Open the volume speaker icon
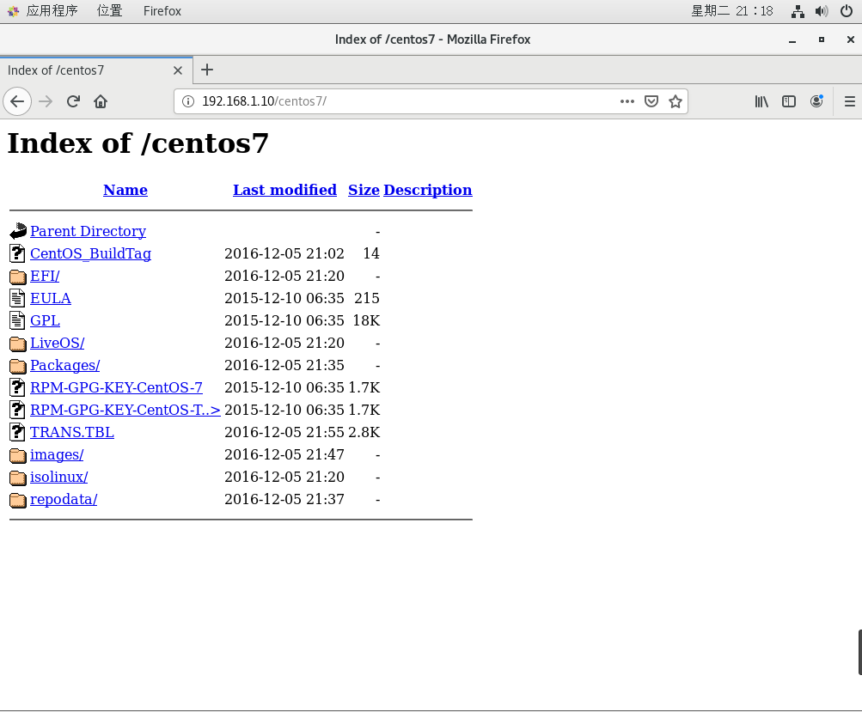 coord(822,11)
